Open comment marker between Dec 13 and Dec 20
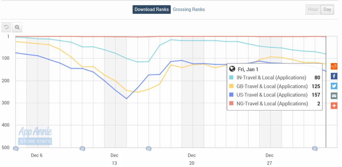342x167 pixels. 148,148
